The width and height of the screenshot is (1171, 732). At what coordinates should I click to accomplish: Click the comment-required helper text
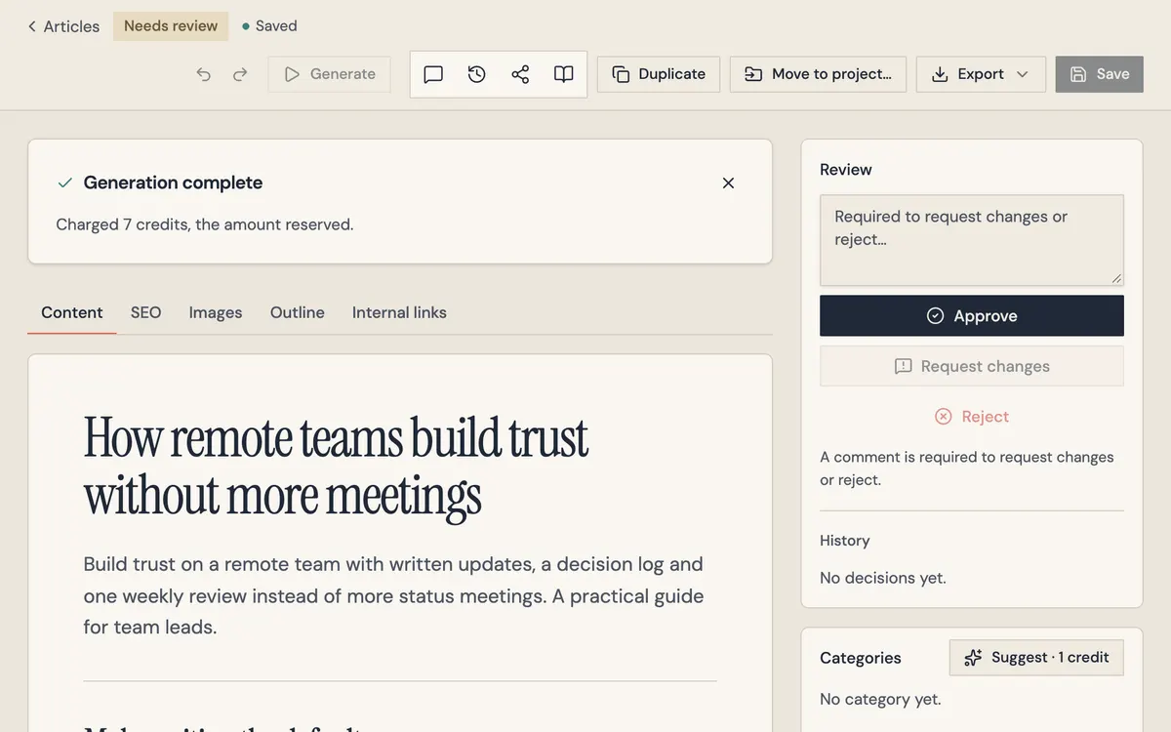[967, 468]
